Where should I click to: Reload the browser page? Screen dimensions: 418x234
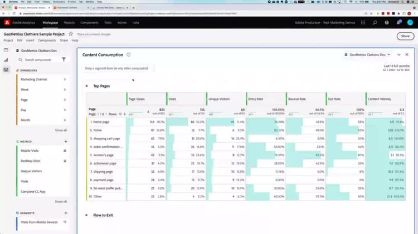[14, 13]
